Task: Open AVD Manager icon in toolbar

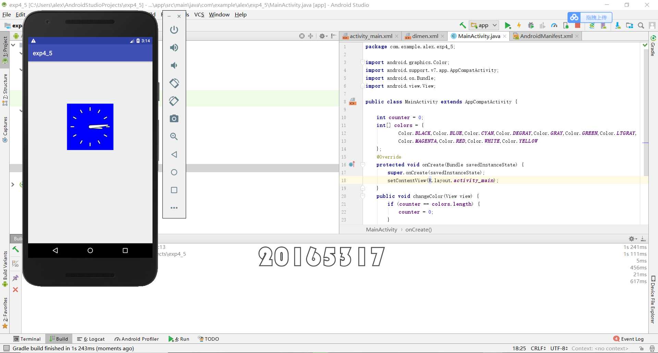Action: 604,25
